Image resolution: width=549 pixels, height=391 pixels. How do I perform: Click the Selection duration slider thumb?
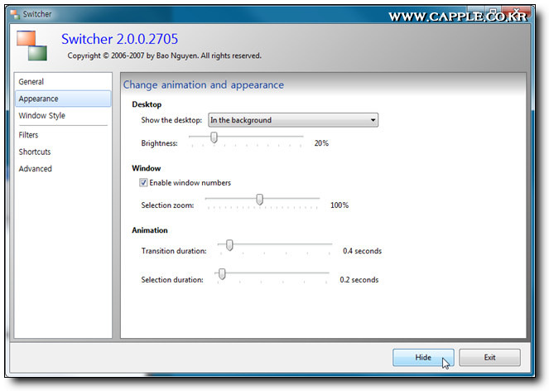coord(222,273)
